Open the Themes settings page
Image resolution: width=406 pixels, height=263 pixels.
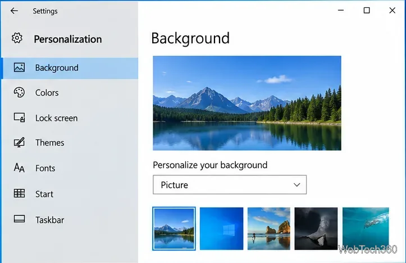(x=70, y=143)
